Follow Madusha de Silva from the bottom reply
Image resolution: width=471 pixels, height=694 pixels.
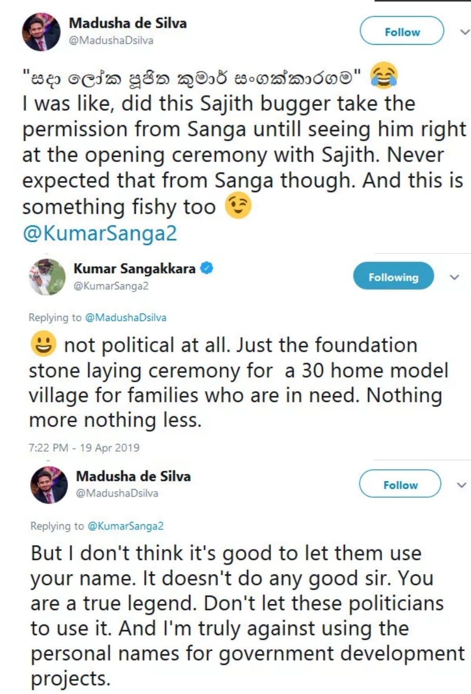400,484
